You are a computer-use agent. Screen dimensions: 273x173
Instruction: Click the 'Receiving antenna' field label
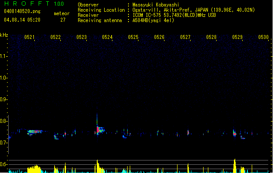click(100, 20)
